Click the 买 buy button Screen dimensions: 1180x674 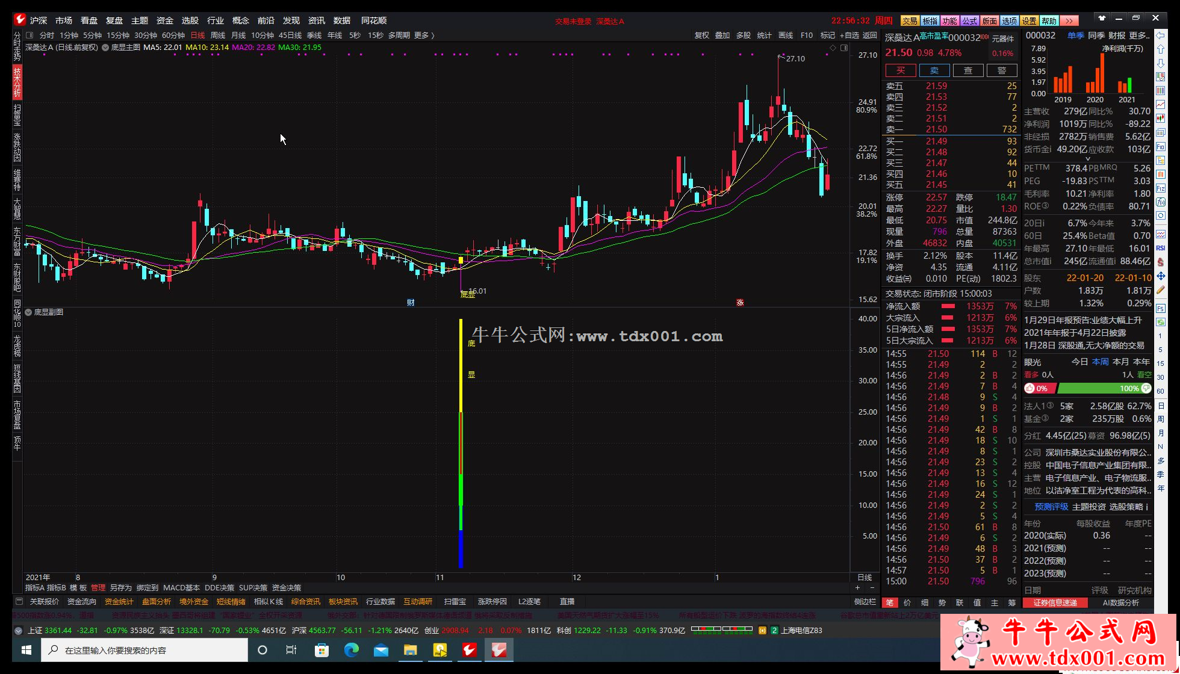point(901,70)
